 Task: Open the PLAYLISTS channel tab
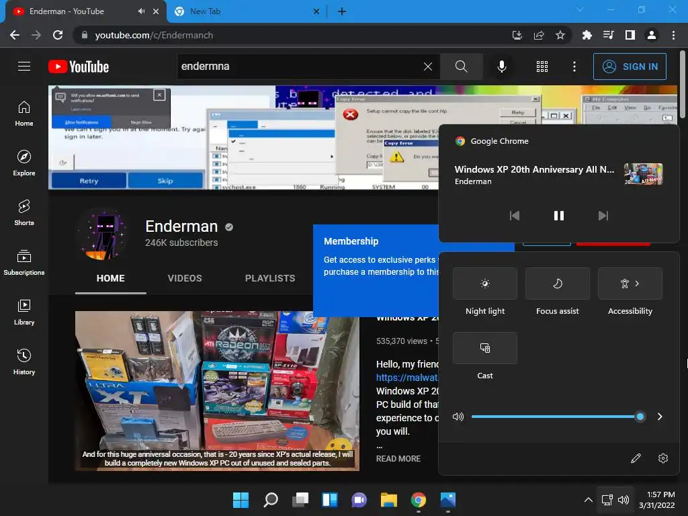(270, 278)
